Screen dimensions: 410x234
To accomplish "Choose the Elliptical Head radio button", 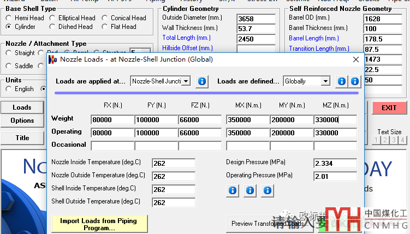I will pos(52,18).
